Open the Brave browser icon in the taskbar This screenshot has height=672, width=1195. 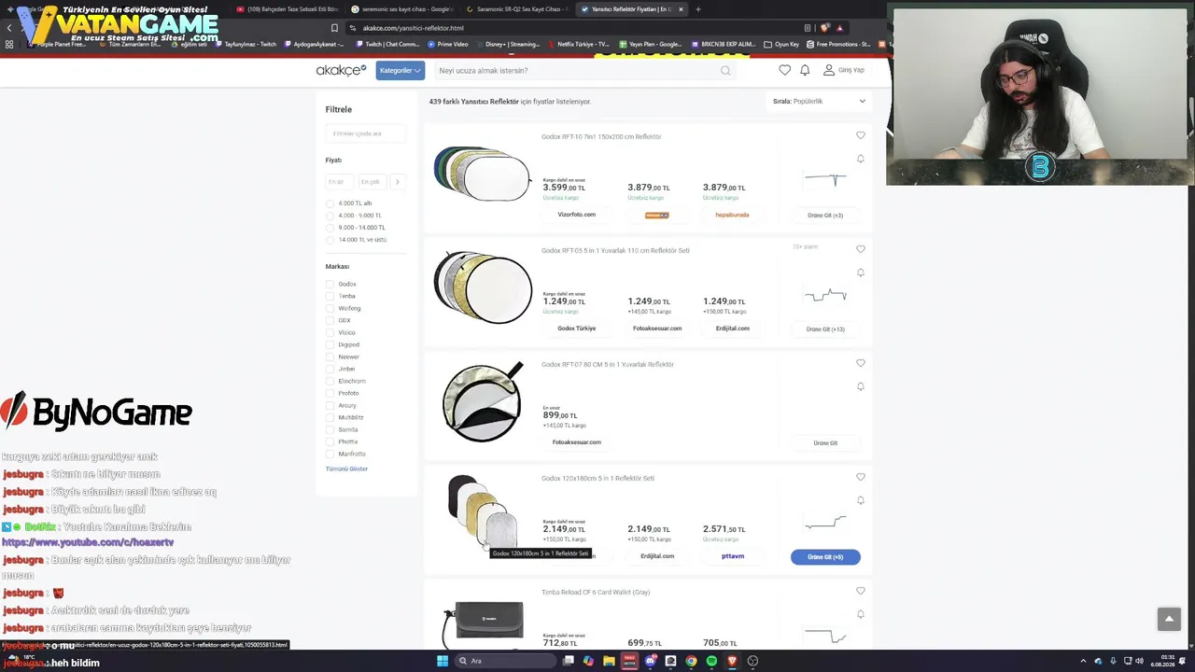click(x=732, y=661)
